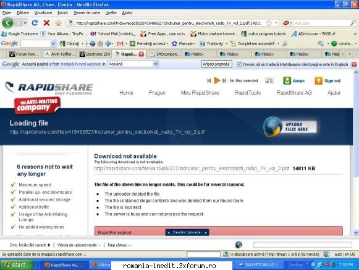
Task: Click the small globe icon in upload status bar
Action: tap(239, 245)
